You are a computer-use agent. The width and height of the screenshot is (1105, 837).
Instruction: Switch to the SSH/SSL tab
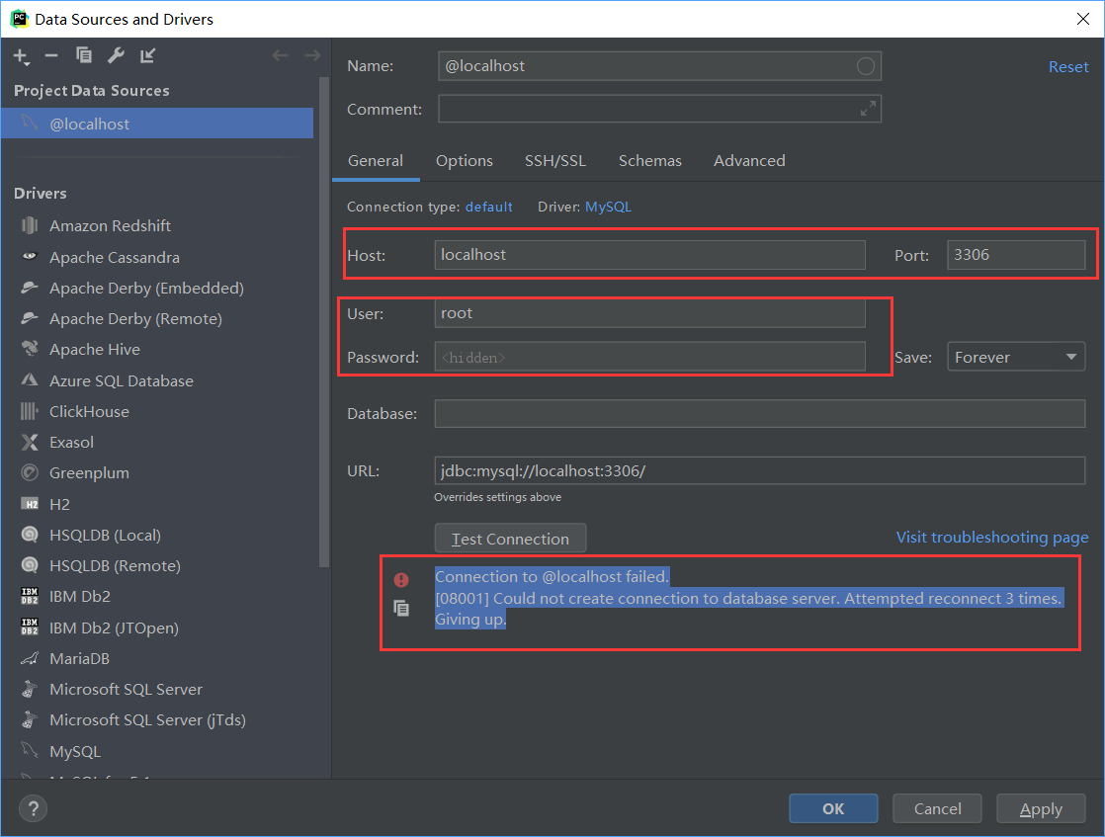point(557,160)
